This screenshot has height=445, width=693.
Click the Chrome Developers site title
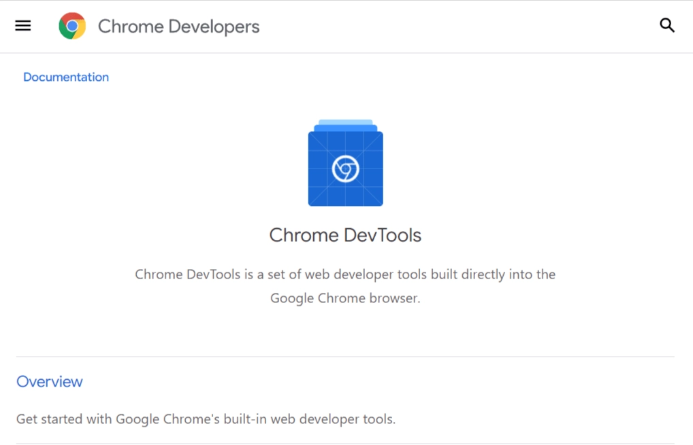point(178,26)
